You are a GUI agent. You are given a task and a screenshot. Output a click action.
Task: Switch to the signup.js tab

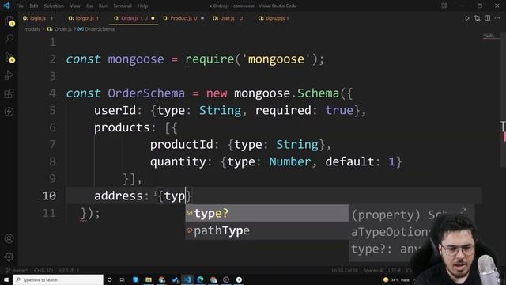point(274,18)
